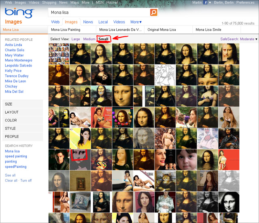Click the Mona Lisa Painting related search
This screenshot has width=259, height=223.
tap(66, 29)
